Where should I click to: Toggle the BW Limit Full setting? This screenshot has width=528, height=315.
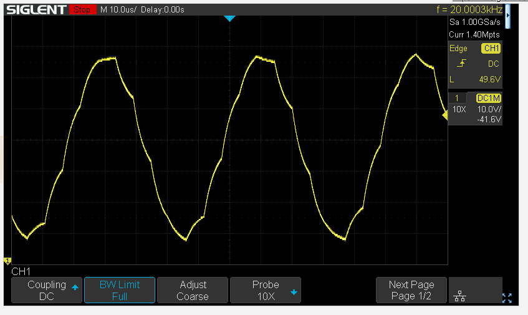[119, 290]
